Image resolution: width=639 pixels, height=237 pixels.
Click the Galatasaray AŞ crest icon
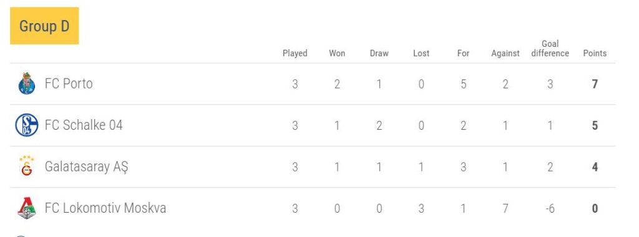[26, 166]
